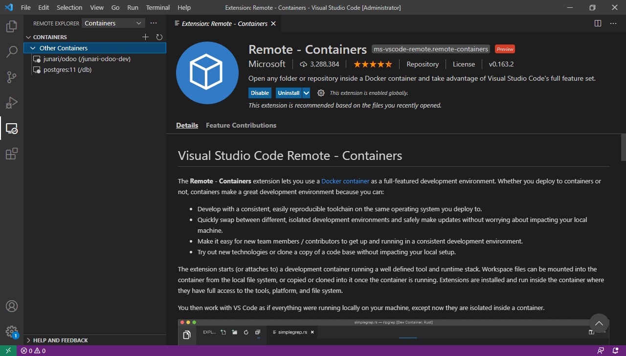Click the vertical scrollbar thumb in the editor
626x356 pixels.
click(623, 147)
